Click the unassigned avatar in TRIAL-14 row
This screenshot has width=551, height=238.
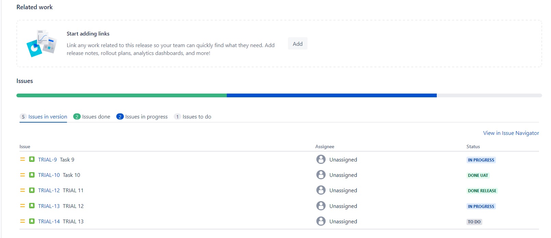tap(321, 221)
